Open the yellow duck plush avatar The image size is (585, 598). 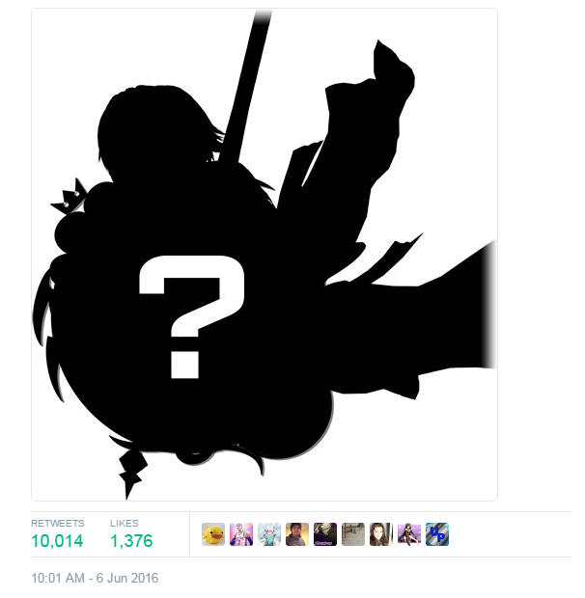click(213, 534)
